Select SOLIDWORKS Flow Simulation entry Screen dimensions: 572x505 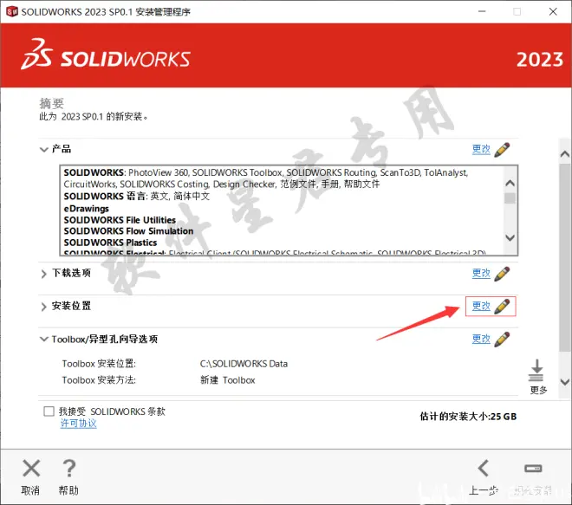pos(128,231)
